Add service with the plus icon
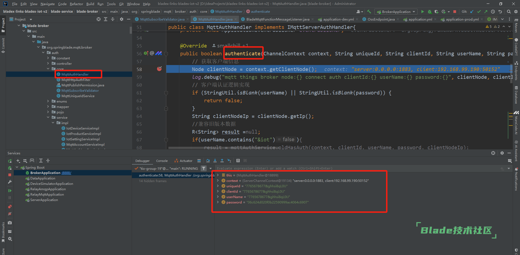Image resolution: width=520 pixels, height=255 pixels. pos(18,161)
